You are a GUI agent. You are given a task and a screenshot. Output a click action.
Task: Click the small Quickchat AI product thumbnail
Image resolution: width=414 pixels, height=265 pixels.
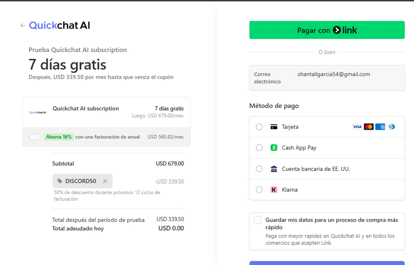[38, 112]
